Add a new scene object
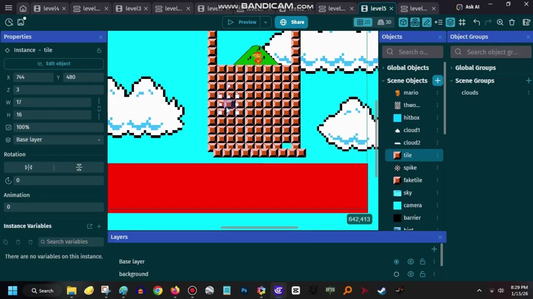This screenshot has width=533, height=299. point(438,81)
